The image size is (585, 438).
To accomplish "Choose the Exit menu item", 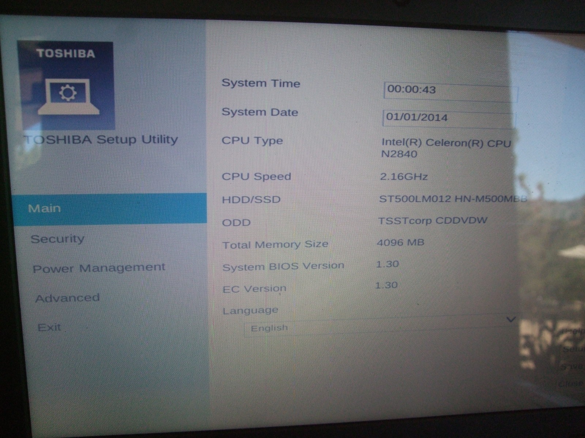I will coord(49,327).
